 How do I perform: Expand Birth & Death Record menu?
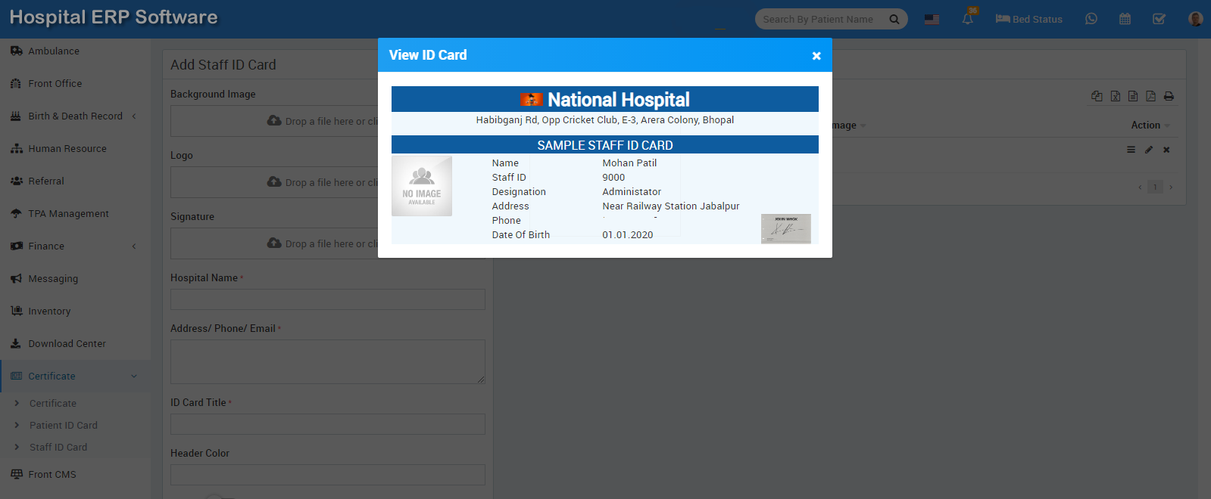pyautogui.click(x=75, y=116)
